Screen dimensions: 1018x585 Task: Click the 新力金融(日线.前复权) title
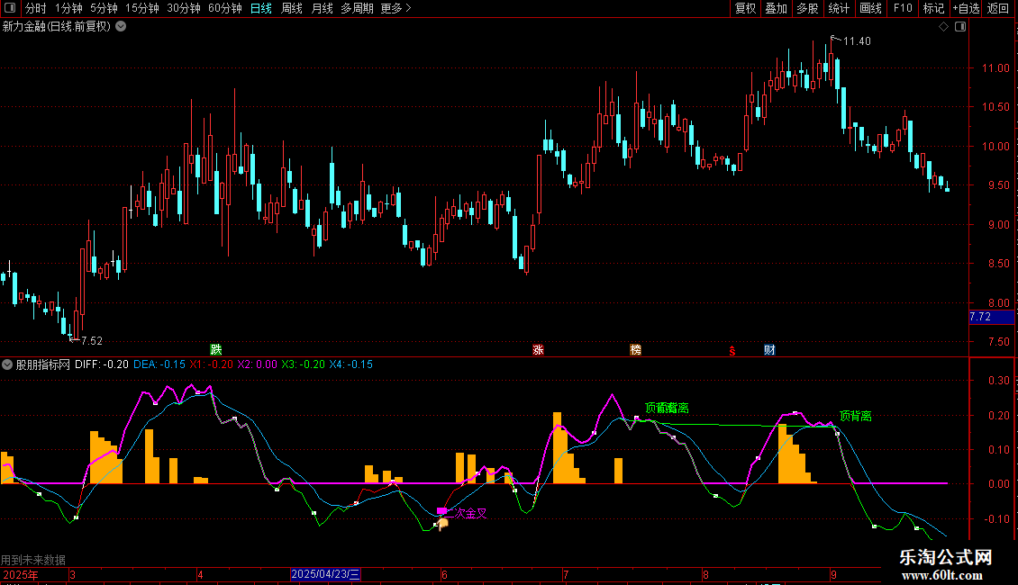tap(57, 27)
